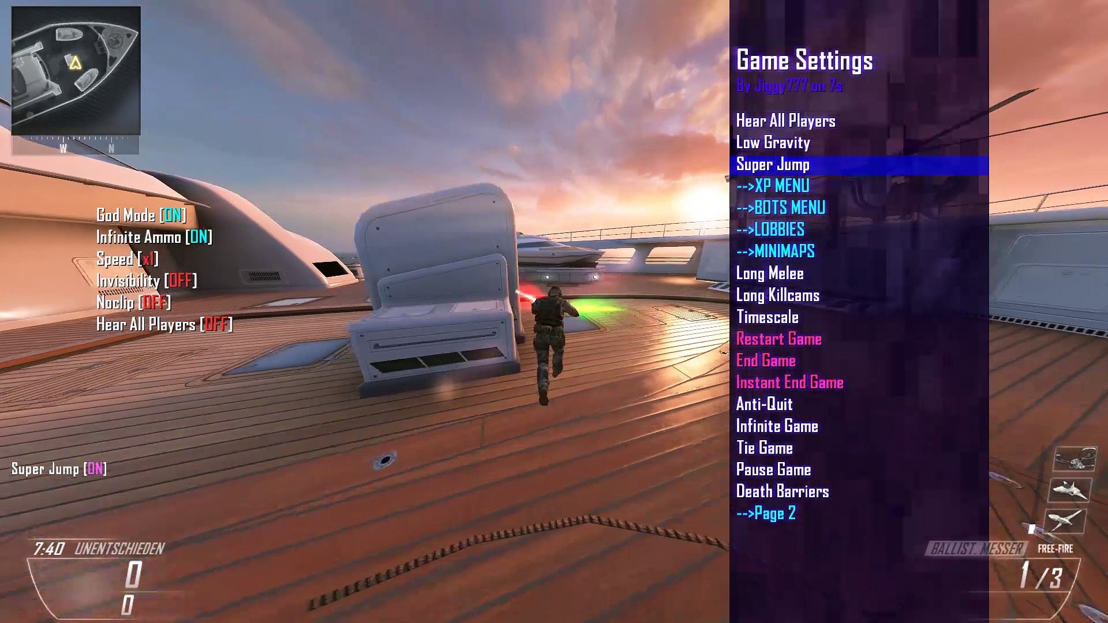The image size is (1108, 623).
Task: Click Restart Game option
Action: pyautogui.click(x=778, y=339)
